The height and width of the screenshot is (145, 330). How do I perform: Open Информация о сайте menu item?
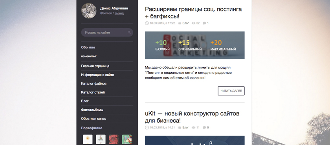pyautogui.click(x=97, y=75)
